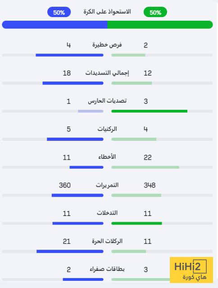Click the HiHi2 logo watermark

tap(191, 270)
